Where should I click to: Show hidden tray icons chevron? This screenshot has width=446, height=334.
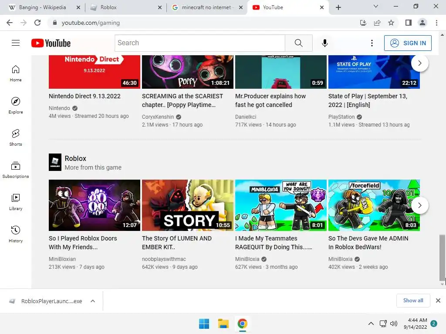point(371,324)
